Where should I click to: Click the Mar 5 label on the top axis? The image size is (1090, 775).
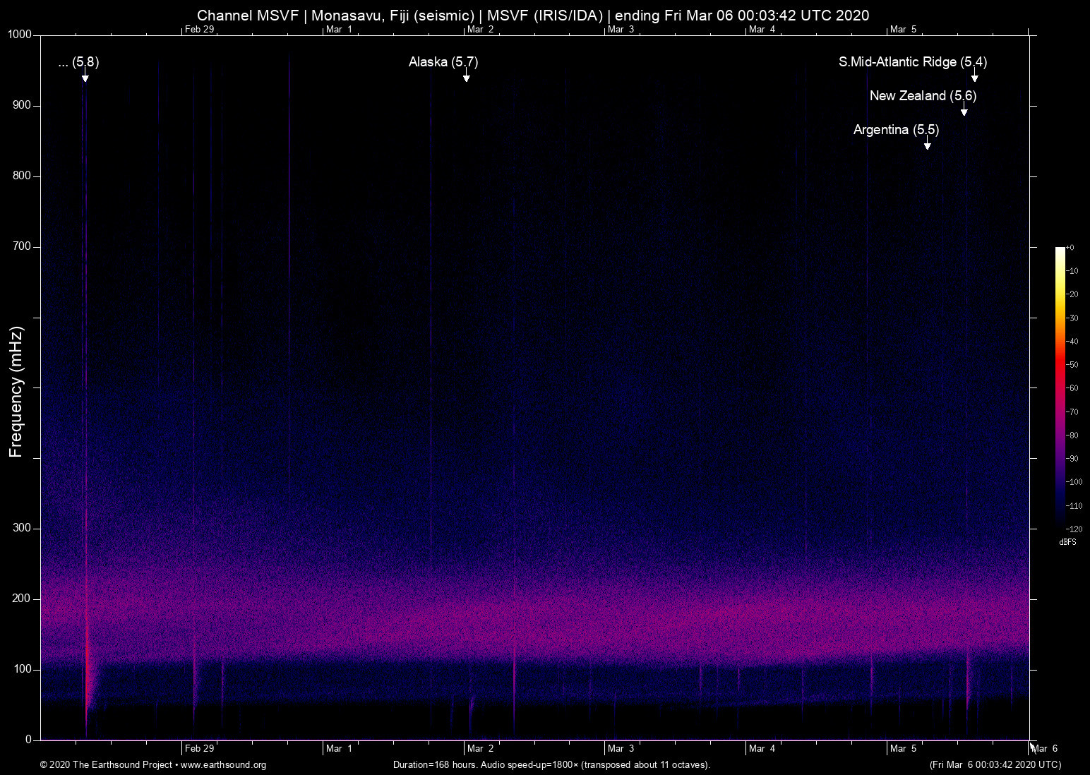click(x=903, y=30)
